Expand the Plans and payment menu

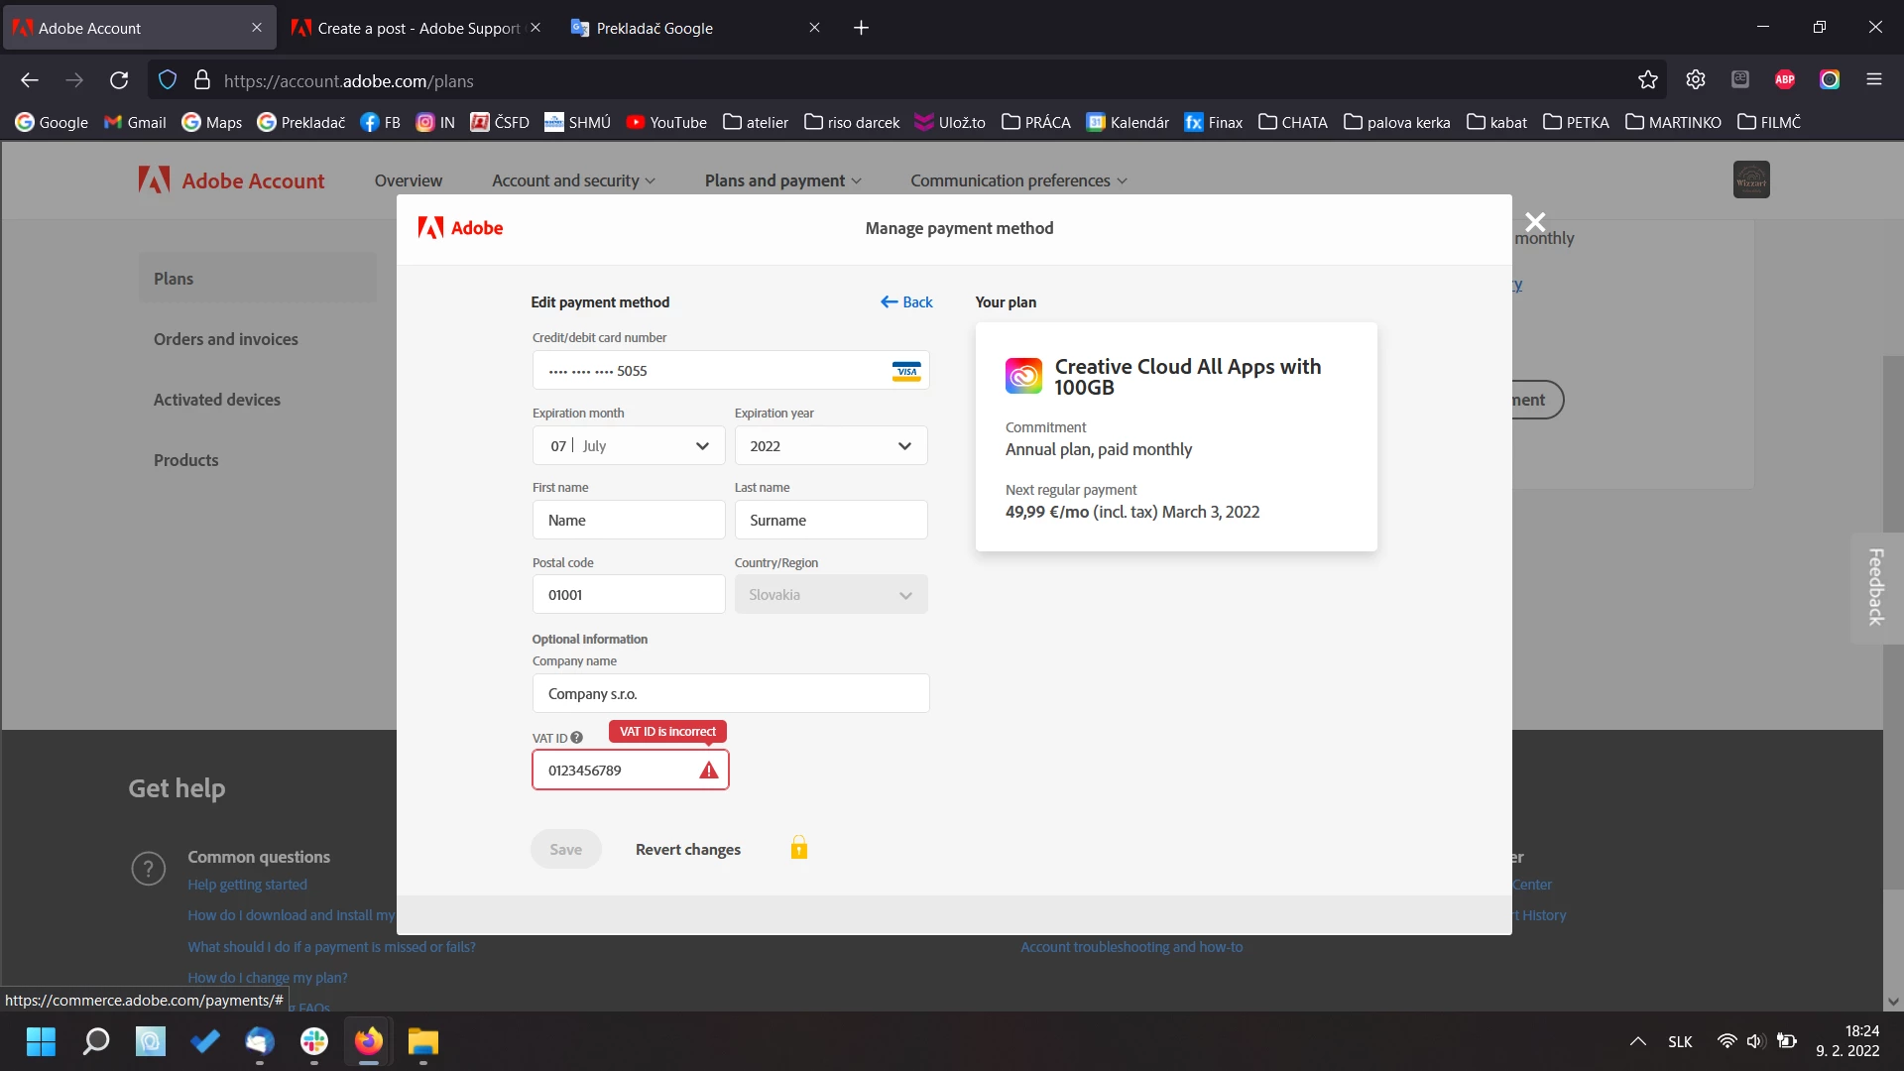(782, 180)
